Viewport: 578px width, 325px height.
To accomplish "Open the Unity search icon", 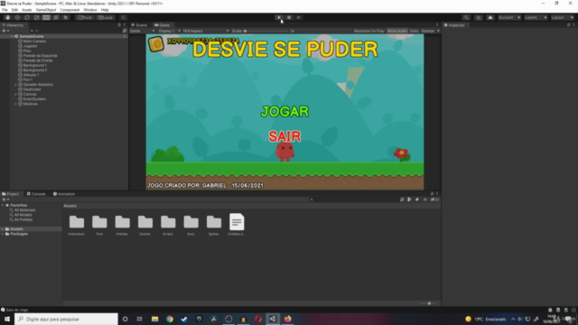I will pos(466,18).
